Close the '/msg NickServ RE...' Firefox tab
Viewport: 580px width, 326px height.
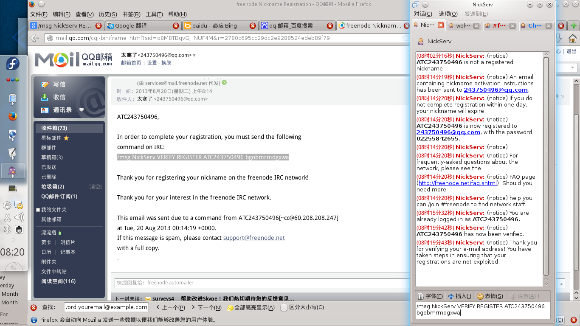click(x=99, y=26)
